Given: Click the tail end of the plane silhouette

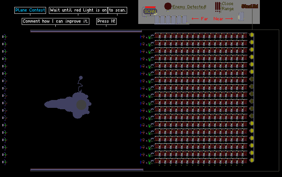Looking at the screenshot, I should [47, 104].
